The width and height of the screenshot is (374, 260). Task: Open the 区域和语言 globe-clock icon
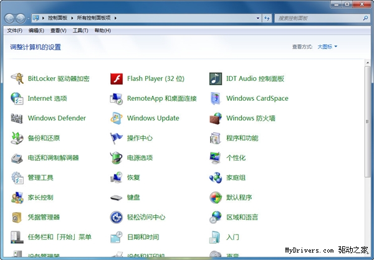(x=216, y=217)
